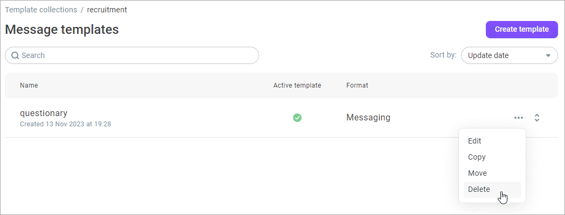
Task: Click the Name column header
Action: point(29,85)
